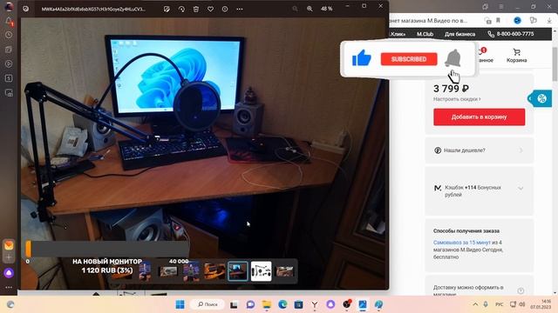Launch Microsoft Edge from the taskbar
Screen dimensions: 558x313
[282, 304]
